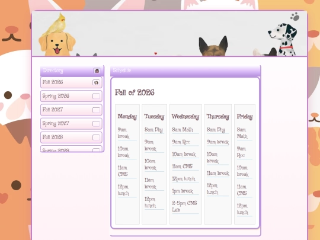This screenshot has height=240, width=320.
Task: Click Friday's 10am break entry
Action: pyautogui.click(x=245, y=171)
